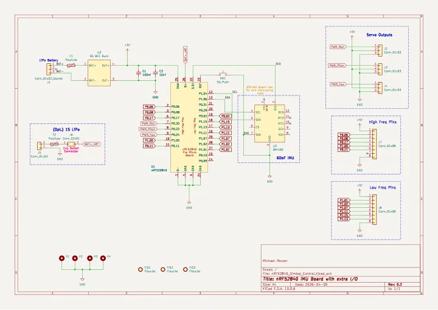Screen dimensions: 438x310
Task: Select the P0.06 label left of the nRF52840
Action: click(149, 106)
